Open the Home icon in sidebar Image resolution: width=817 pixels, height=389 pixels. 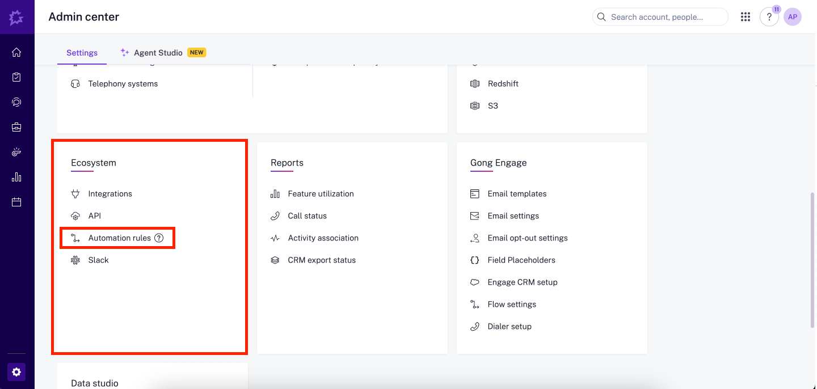[16, 53]
